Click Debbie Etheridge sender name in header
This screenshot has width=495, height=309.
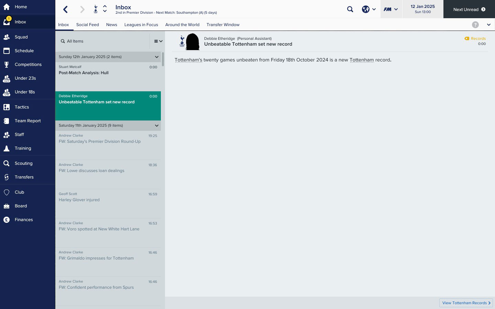pyautogui.click(x=219, y=38)
